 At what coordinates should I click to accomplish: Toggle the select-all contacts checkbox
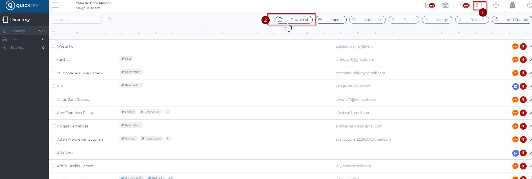point(53,33)
